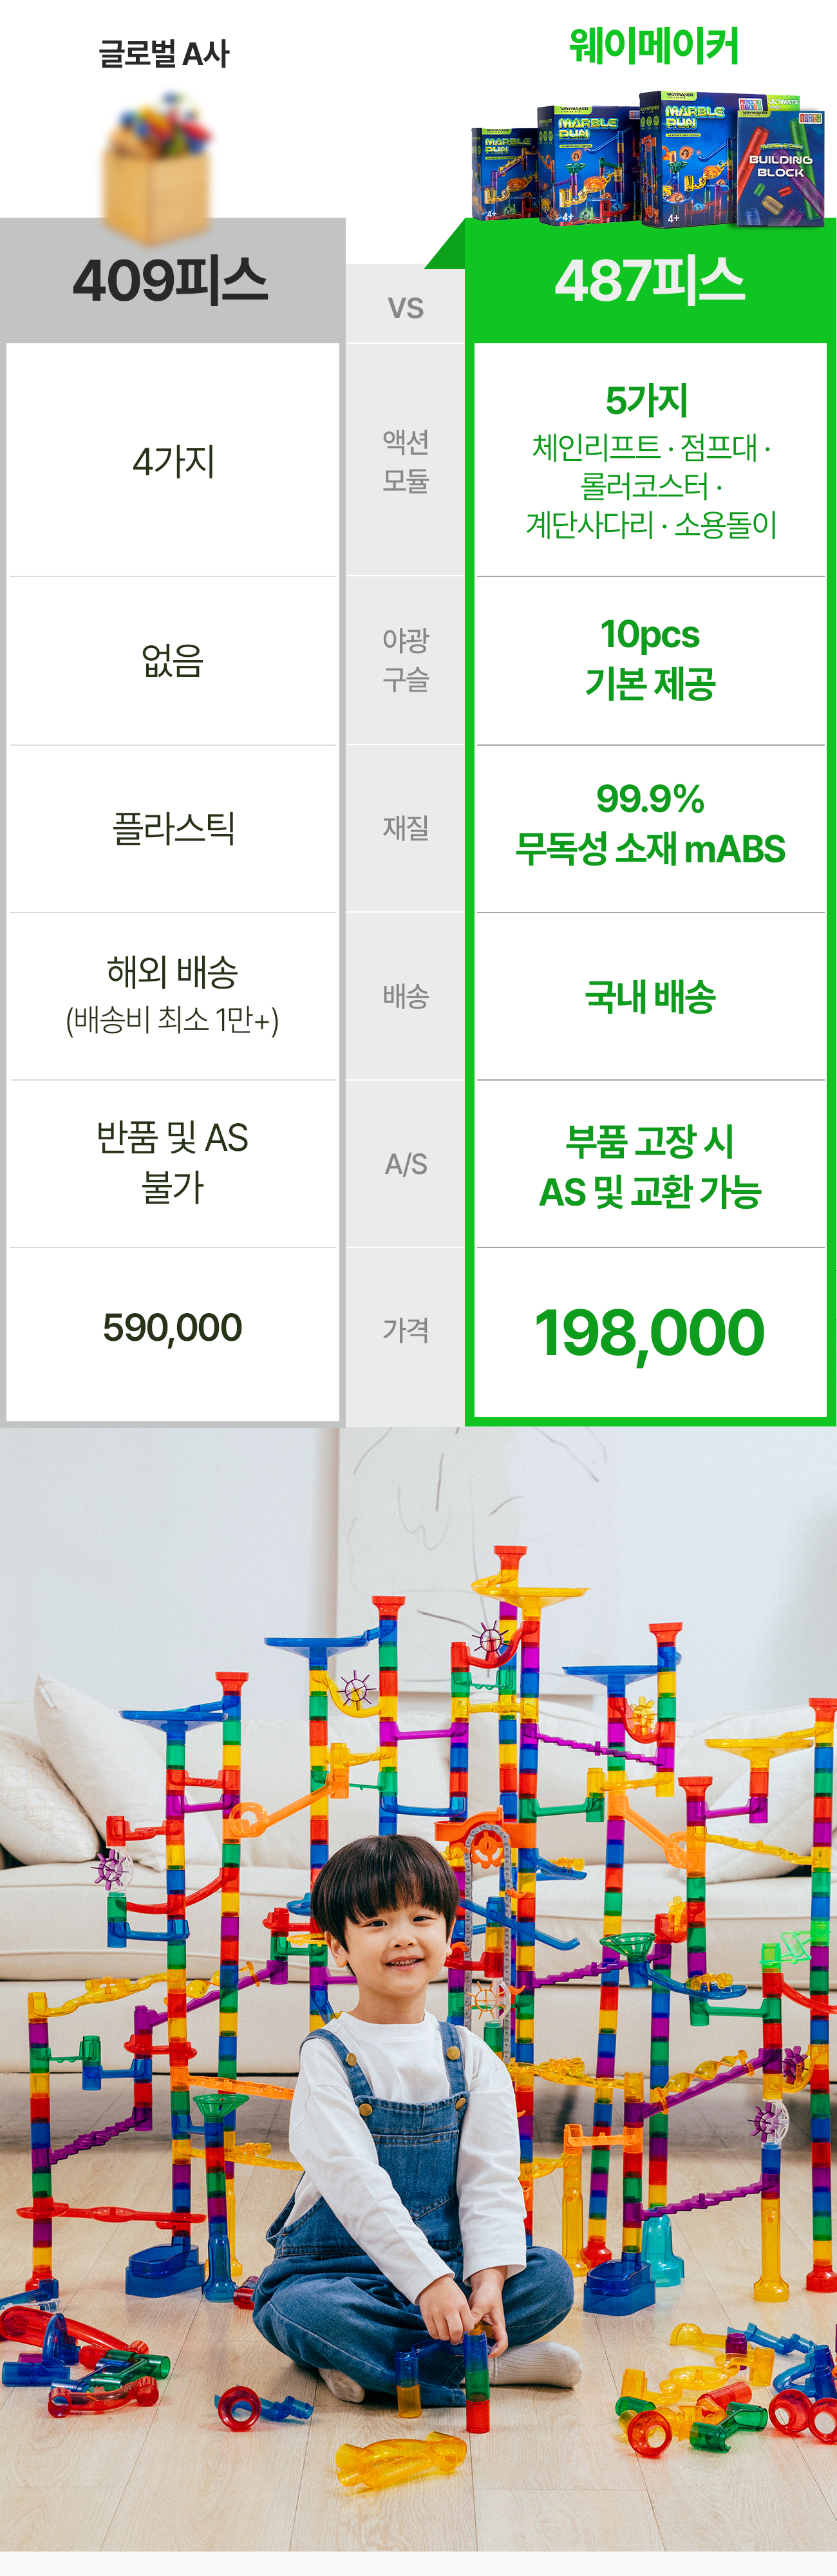This screenshot has width=837, height=2576.
Task: Click the 590,000 competitor price
Action: coord(172,1328)
